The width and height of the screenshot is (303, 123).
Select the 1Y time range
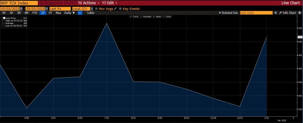(43, 13)
